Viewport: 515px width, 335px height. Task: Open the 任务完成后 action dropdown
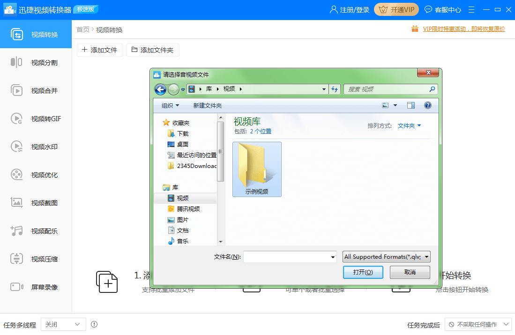[x=478, y=325]
